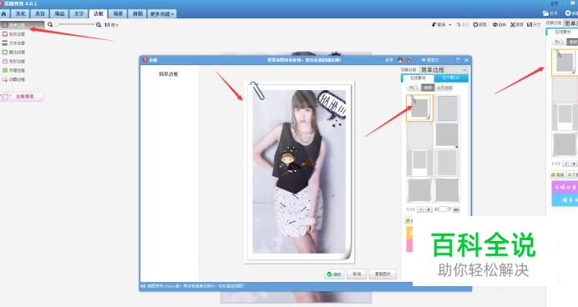Click the 原图 original image button

coord(480,24)
